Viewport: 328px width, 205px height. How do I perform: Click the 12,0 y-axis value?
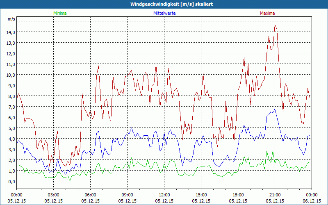coord(11,53)
